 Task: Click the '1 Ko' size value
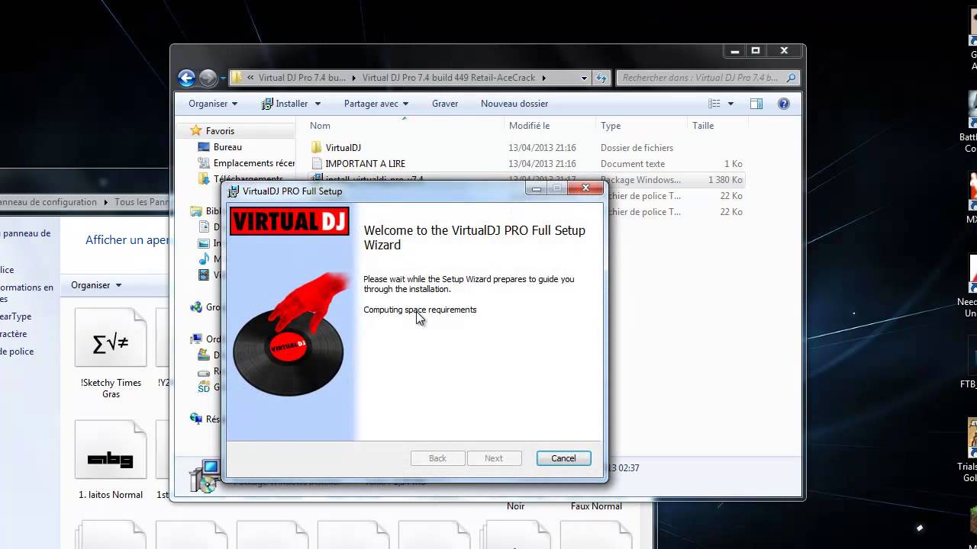733,164
